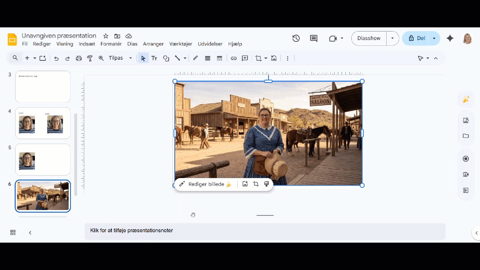Screen dimensions: 480x270
Task: Click the Del share button
Action: pyautogui.click(x=416, y=38)
